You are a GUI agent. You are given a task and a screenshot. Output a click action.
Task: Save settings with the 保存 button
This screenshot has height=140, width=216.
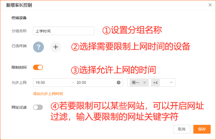[202, 129]
